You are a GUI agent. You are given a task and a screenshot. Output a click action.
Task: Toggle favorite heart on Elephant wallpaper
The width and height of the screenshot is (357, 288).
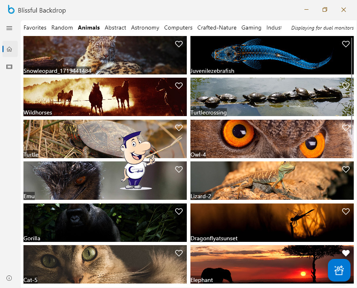(346, 253)
